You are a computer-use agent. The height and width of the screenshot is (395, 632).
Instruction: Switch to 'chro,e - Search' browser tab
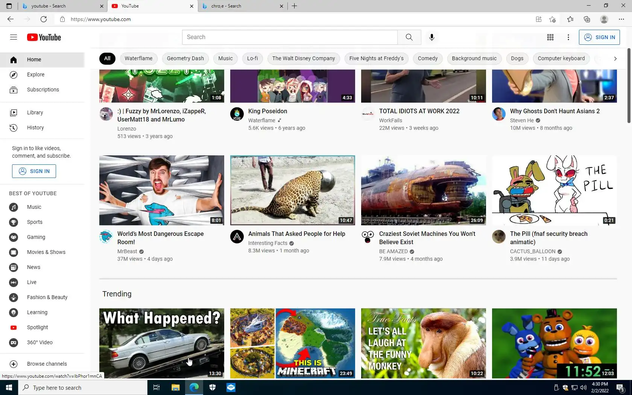click(x=242, y=6)
